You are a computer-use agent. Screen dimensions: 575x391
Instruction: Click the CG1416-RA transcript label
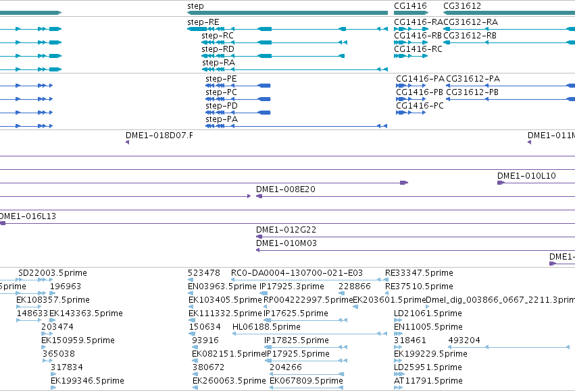[x=418, y=22]
